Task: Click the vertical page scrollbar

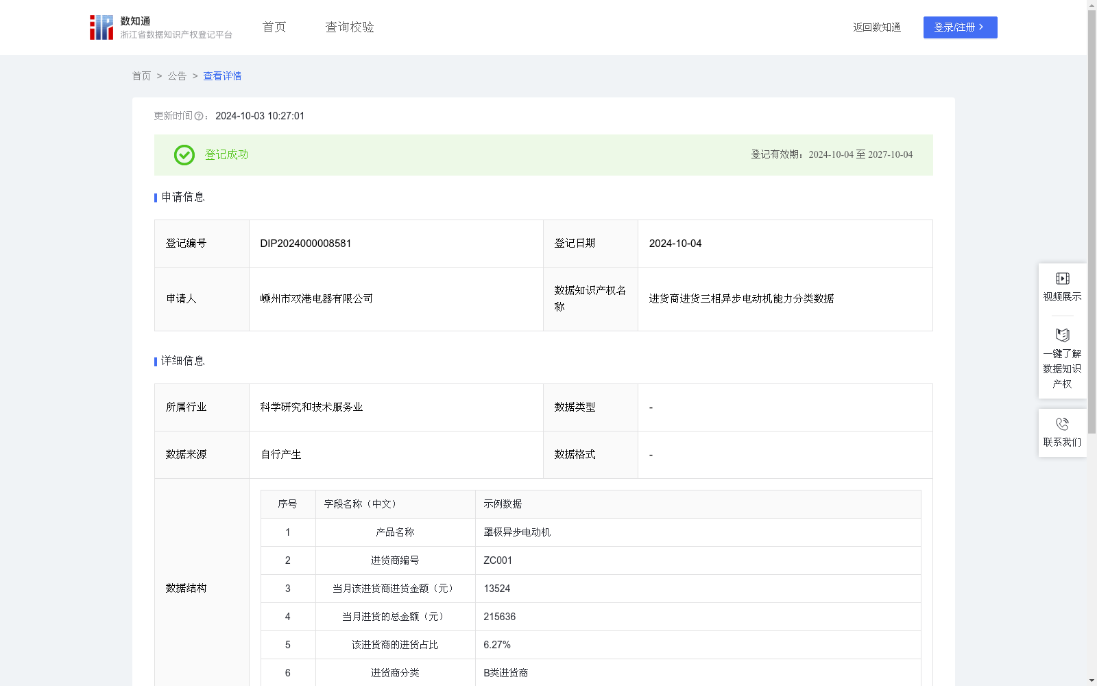Action: [x=1092, y=223]
